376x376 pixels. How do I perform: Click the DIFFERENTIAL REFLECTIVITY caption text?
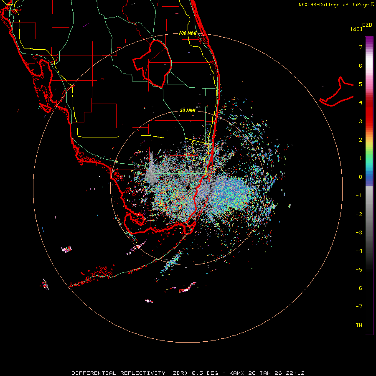click(x=119, y=373)
